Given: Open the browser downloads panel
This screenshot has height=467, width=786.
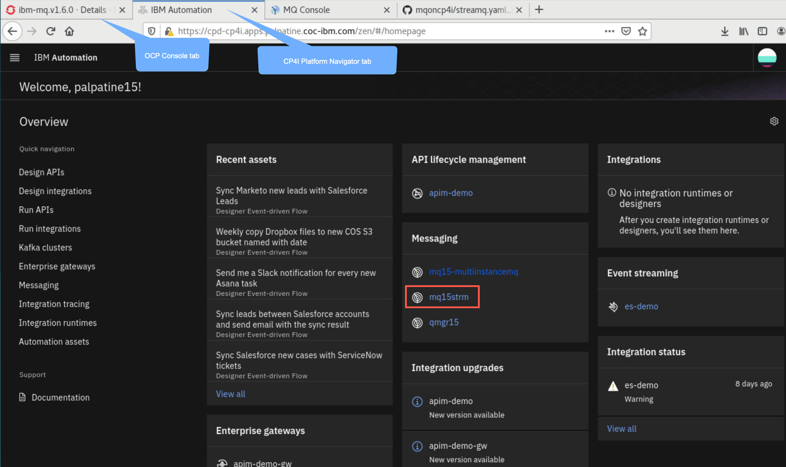Looking at the screenshot, I should (725, 31).
